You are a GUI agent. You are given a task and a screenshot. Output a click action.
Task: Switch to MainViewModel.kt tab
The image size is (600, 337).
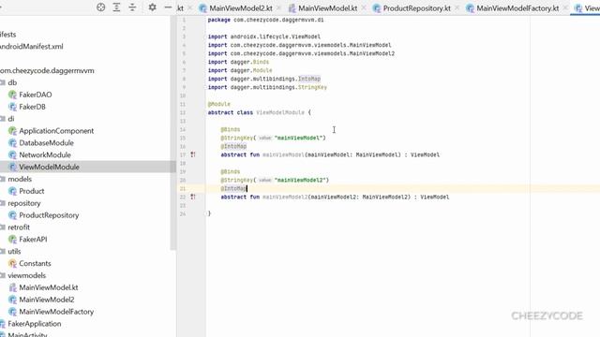[x=327, y=8]
